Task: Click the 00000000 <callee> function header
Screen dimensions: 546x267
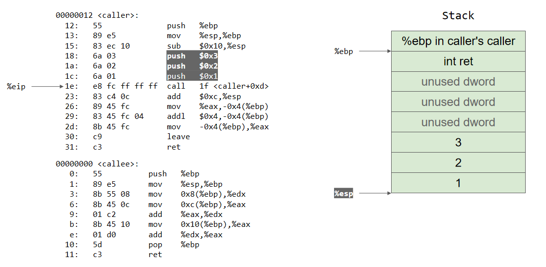Action: [97, 164]
